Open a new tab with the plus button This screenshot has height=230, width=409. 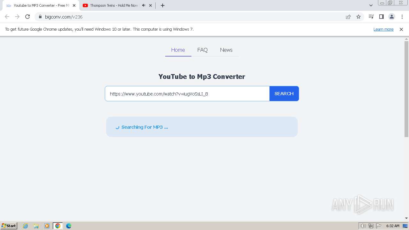tap(162, 5)
